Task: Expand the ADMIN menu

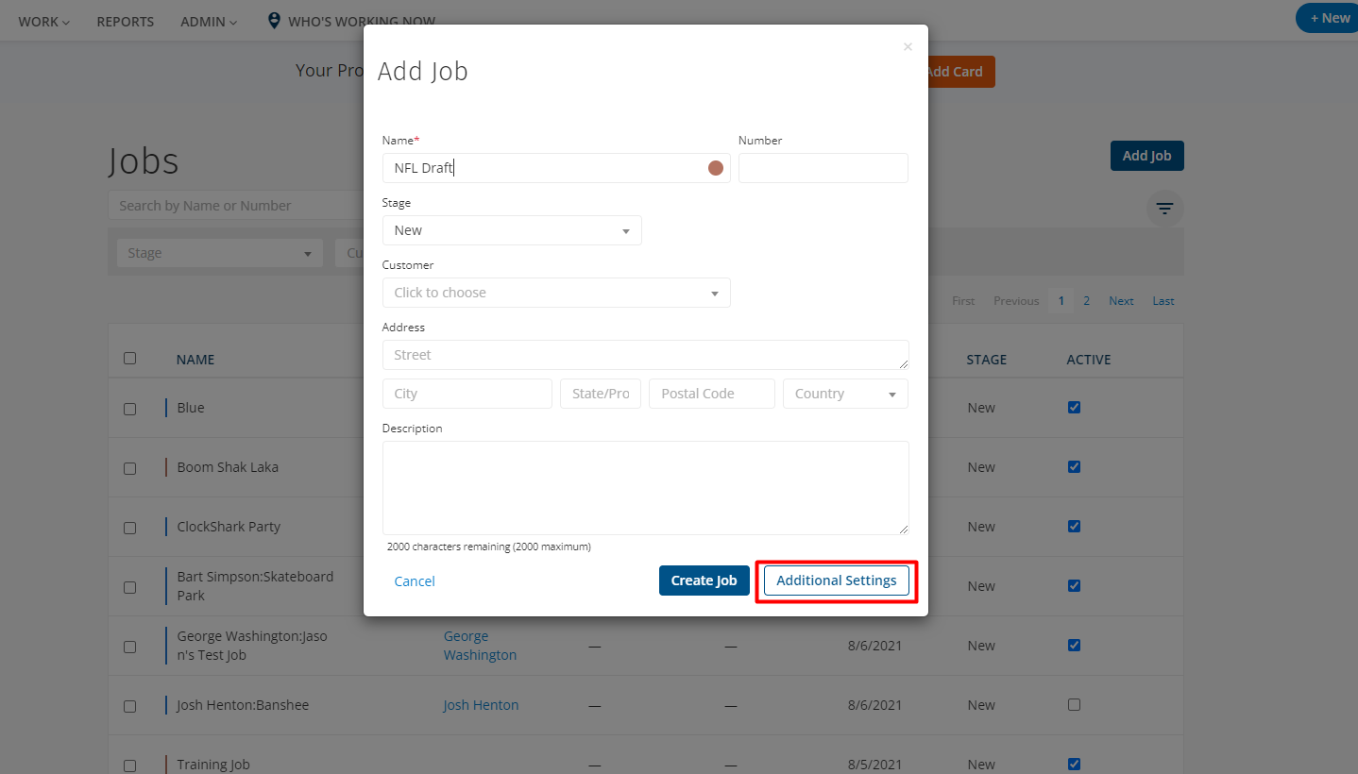Action: coord(209,21)
